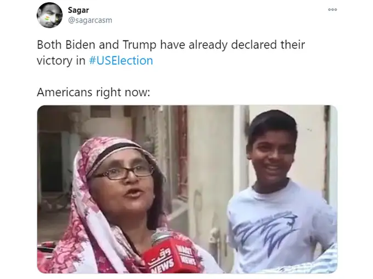Open the #USElection hashtag
This screenshot has height=279, width=373.
[x=121, y=61]
